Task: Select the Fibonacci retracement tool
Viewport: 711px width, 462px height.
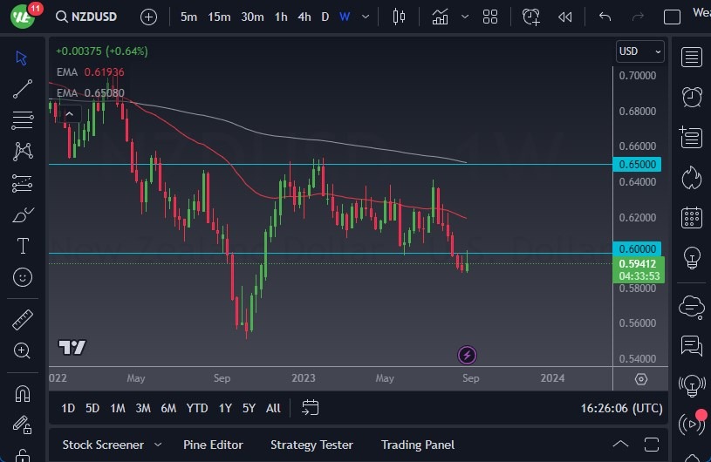Action: 23,119
